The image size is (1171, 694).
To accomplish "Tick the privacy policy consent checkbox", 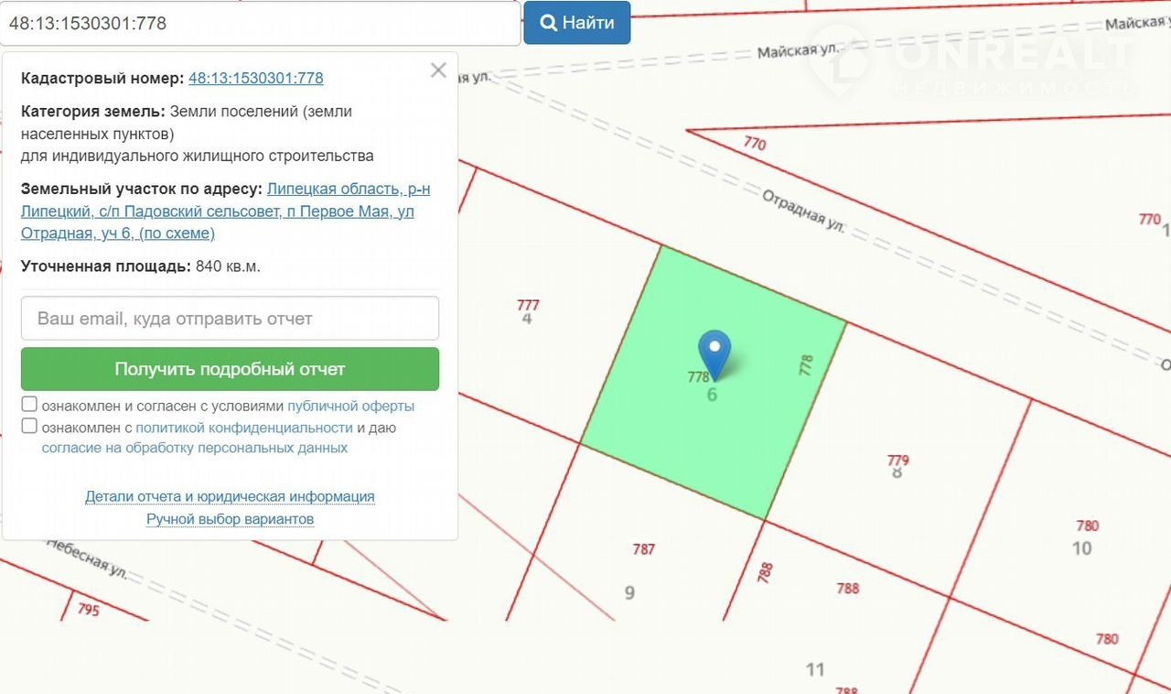I will pyautogui.click(x=29, y=426).
